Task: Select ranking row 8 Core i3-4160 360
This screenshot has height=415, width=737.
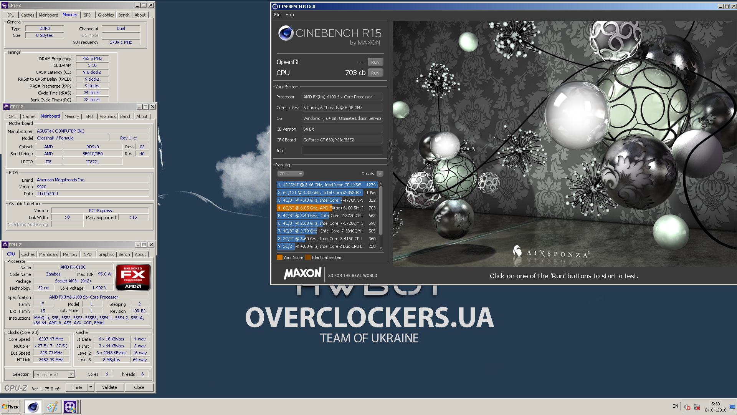Action: tap(327, 239)
